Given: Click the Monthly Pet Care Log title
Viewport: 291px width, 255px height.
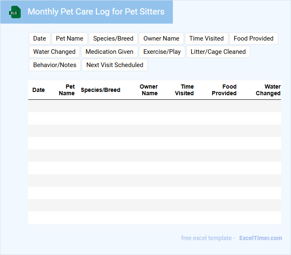Looking at the screenshot, I should coord(96,12).
